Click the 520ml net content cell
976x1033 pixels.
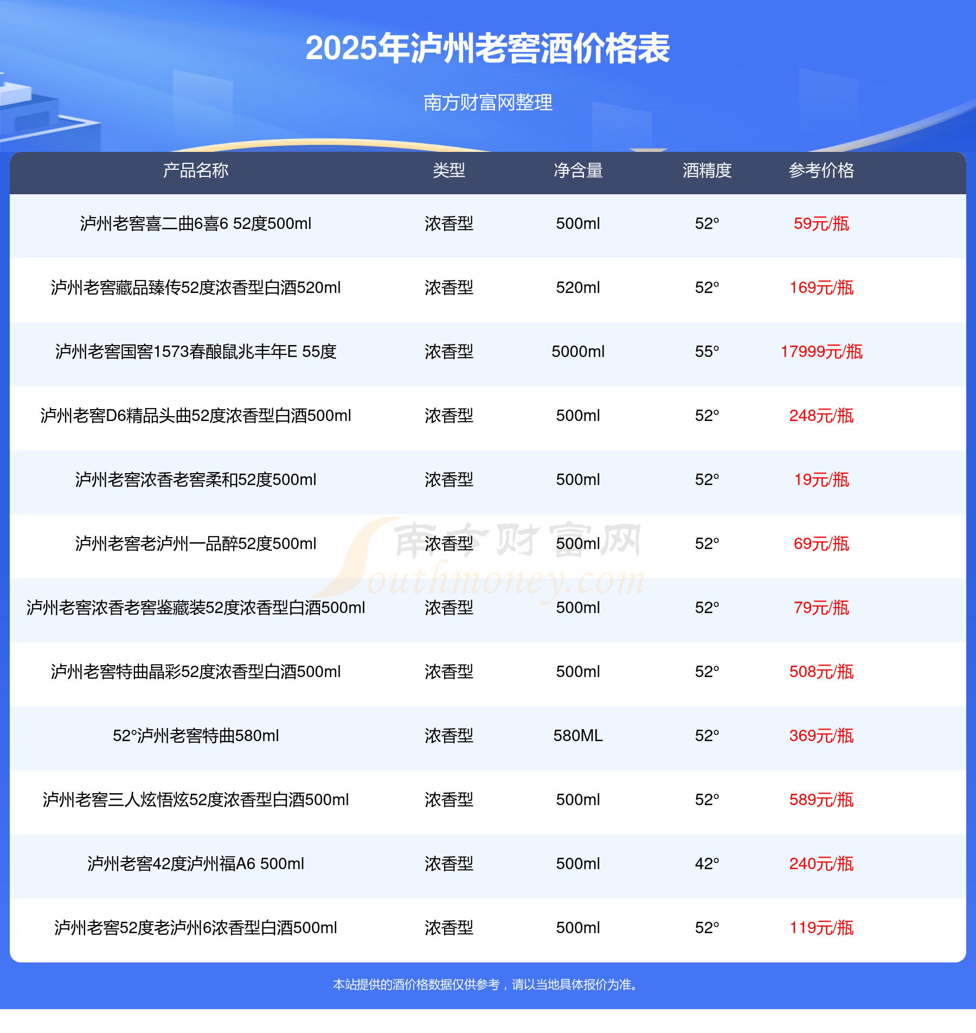pyautogui.click(x=578, y=288)
